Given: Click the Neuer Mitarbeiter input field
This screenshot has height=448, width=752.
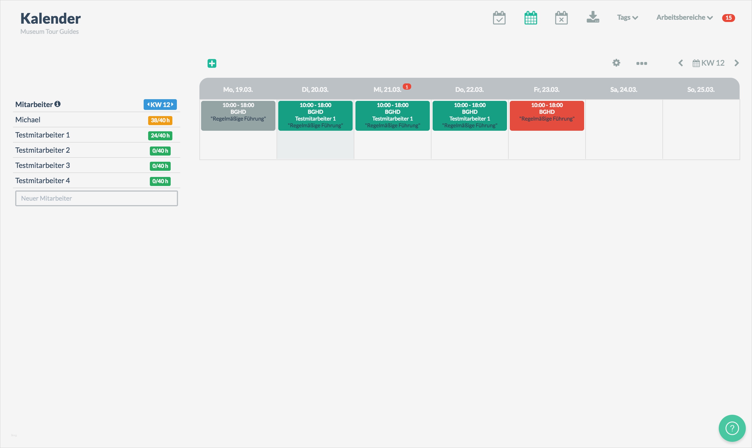Looking at the screenshot, I should pyautogui.click(x=96, y=198).
